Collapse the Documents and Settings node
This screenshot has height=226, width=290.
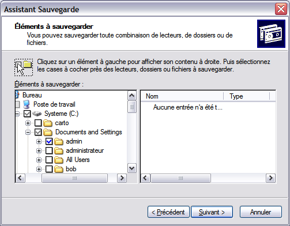click(x=28, y=132)
